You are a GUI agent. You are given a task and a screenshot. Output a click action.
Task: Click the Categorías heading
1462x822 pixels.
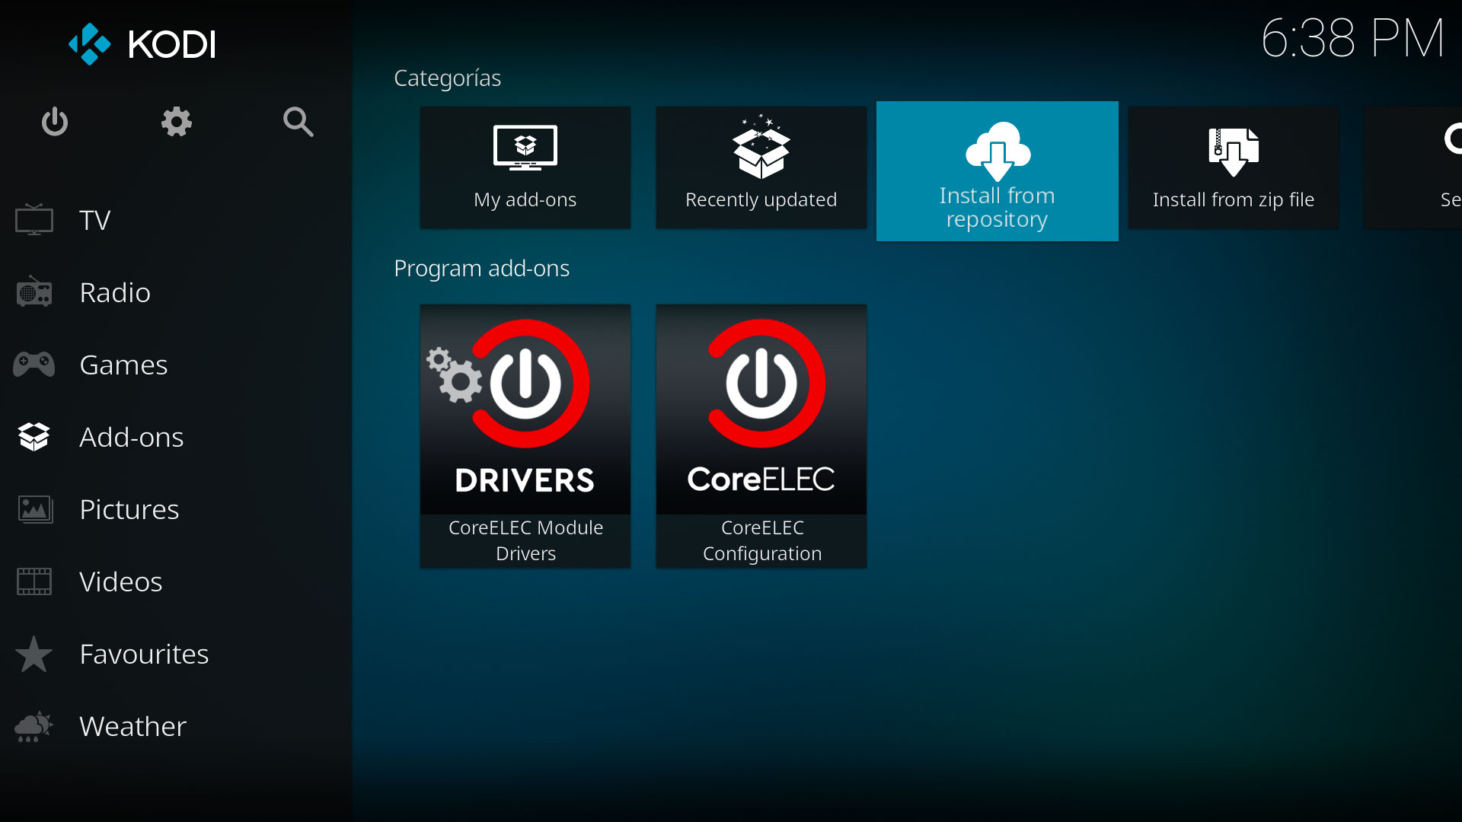tap(447, 78)
